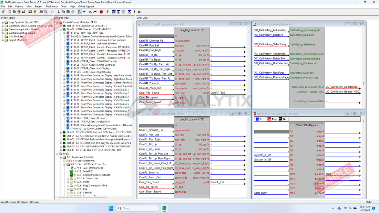Print using the printer toolbar icon
379x213 pixels.
[41, 12]
